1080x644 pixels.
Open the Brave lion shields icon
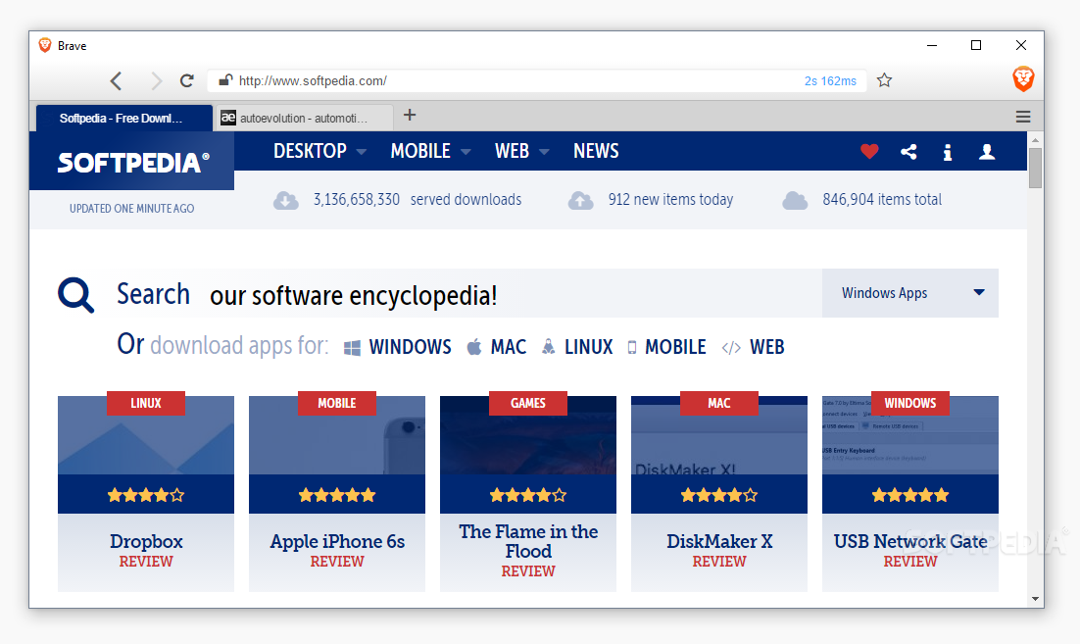pyautogui.click(x=1023, y=78)
